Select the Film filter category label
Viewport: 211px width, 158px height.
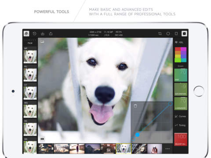pyautogui.click(x=30, y=43)
